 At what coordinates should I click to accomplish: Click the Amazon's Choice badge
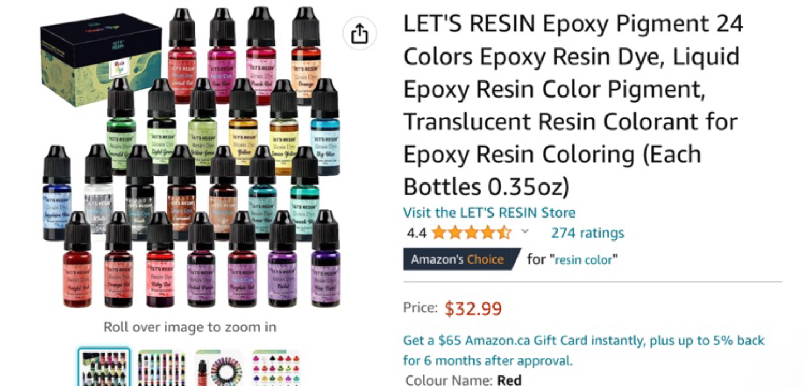point(461,259)
